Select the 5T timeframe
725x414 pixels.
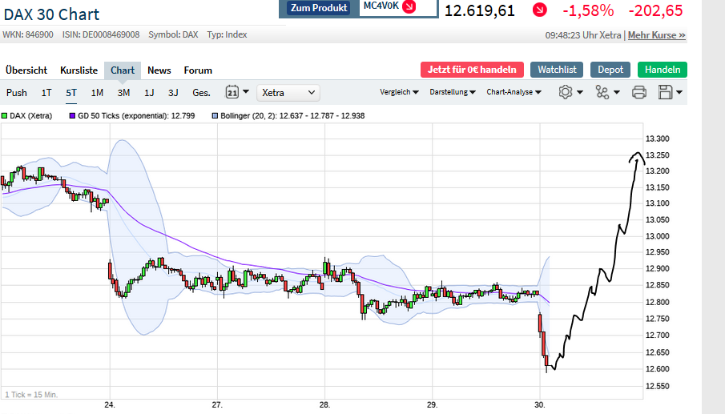[71, 92]
